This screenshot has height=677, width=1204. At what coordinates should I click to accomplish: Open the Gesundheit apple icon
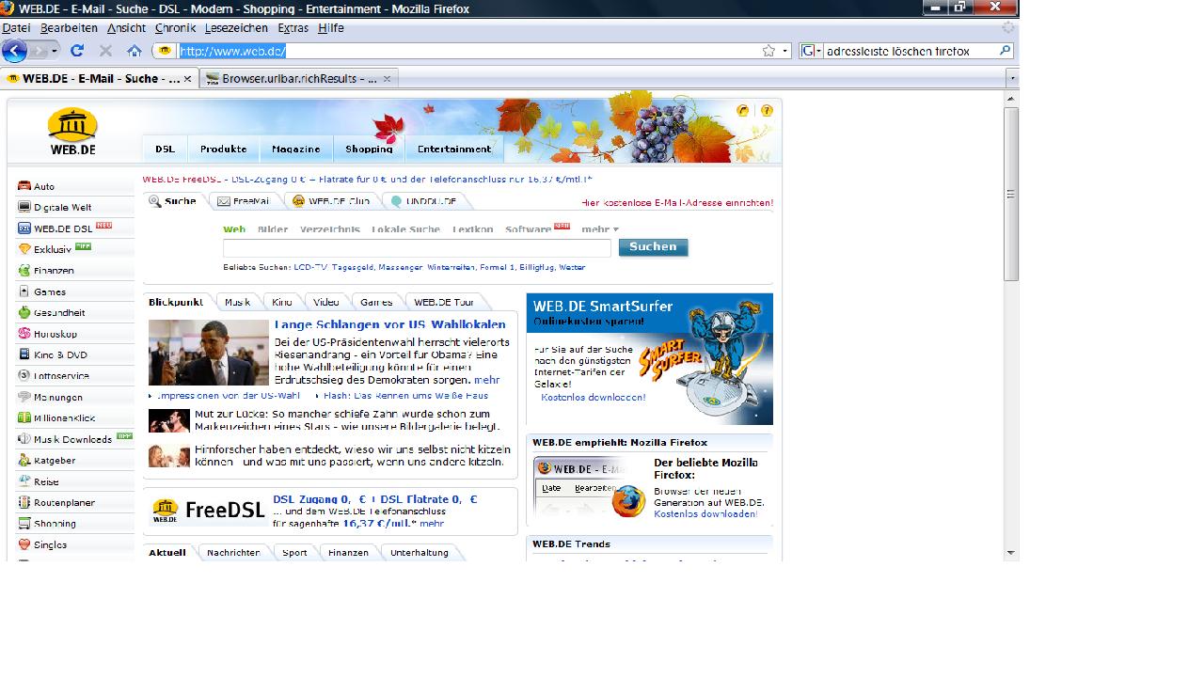coord(24,312)
